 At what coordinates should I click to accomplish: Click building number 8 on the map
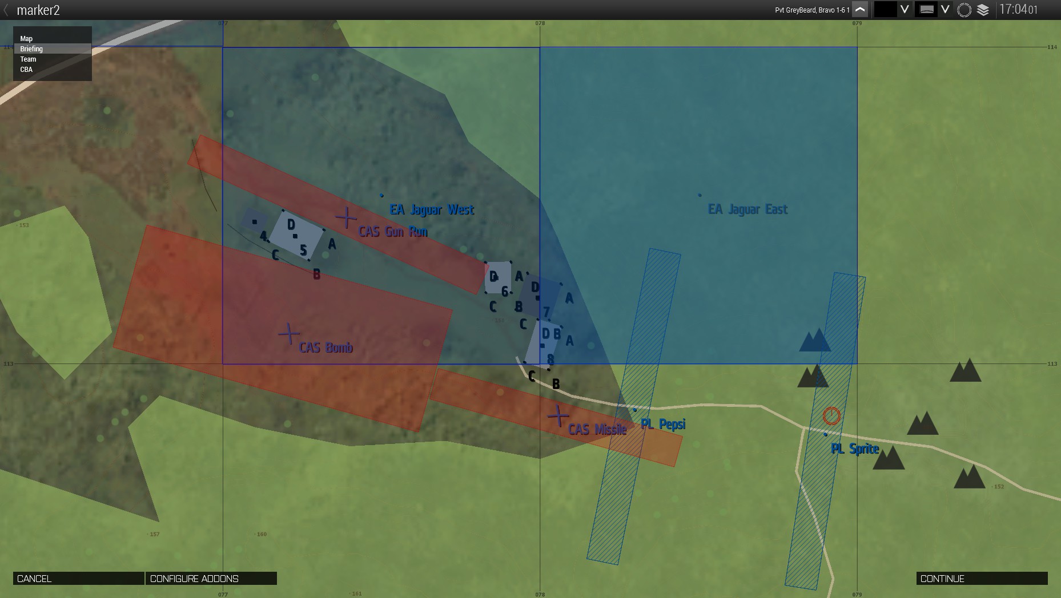click(550, 359)
